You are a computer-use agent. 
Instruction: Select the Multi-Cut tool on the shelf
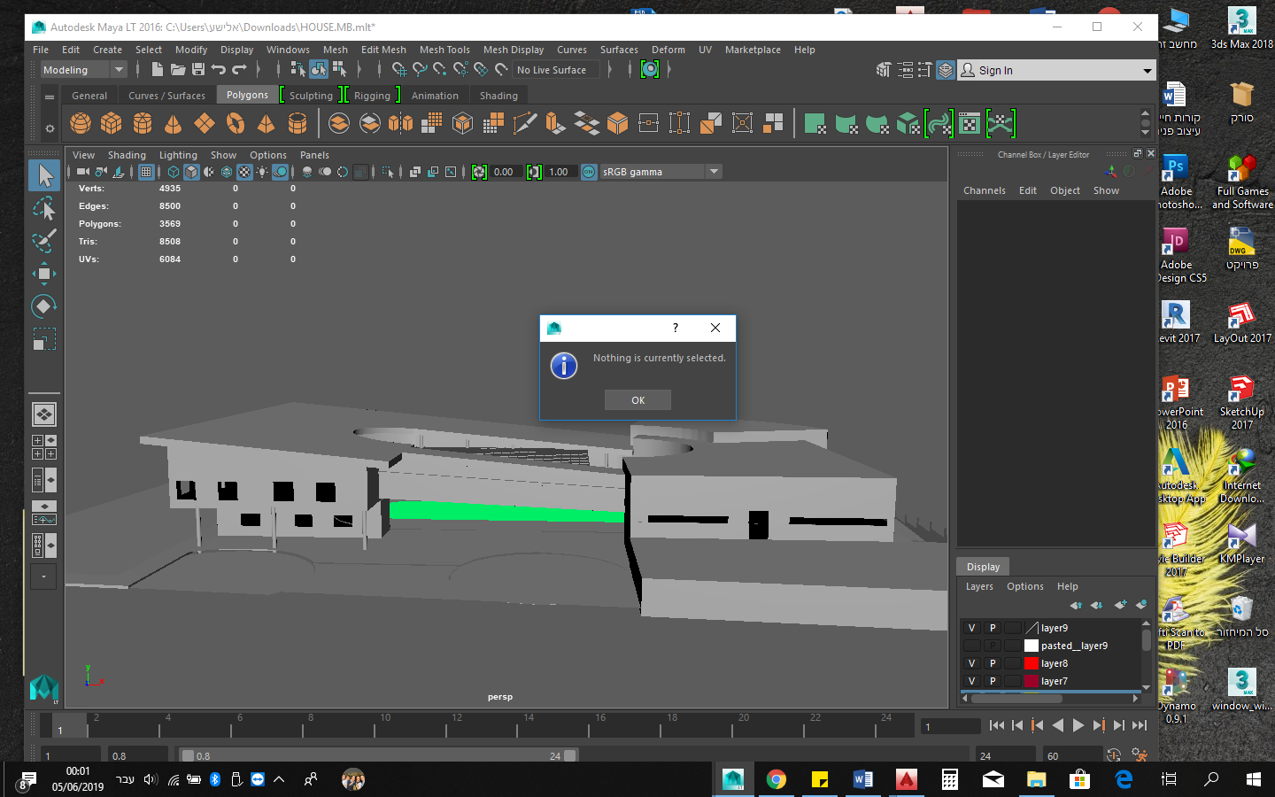tap(526, 123)
